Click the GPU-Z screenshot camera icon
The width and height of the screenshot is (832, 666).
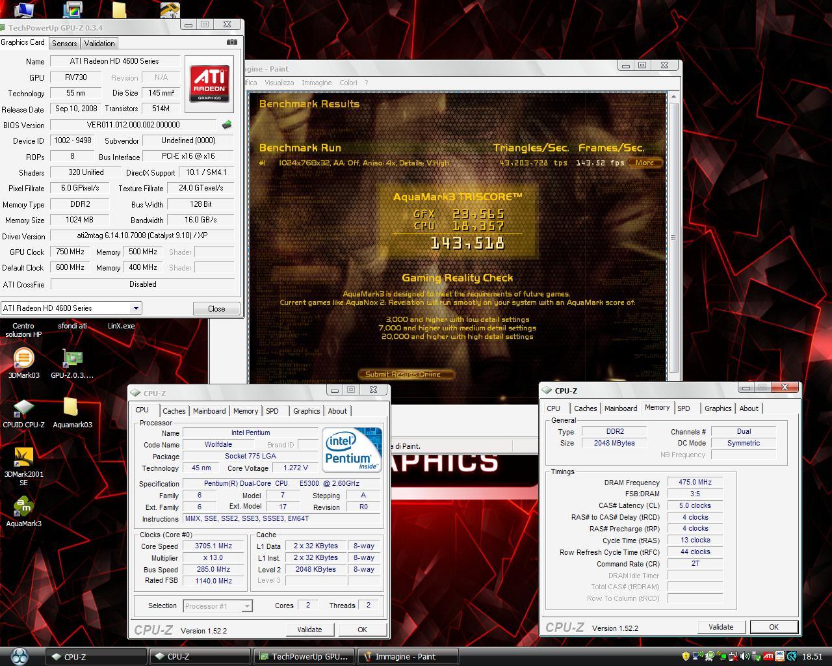click(232, 42)
